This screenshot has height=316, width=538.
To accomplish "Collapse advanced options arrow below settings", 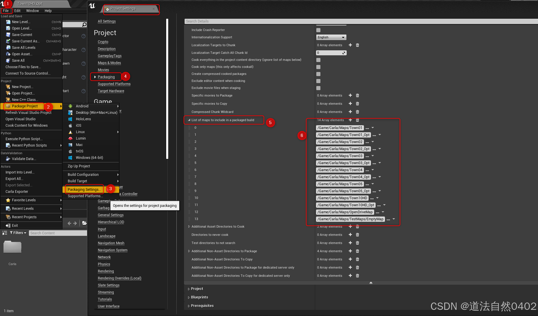I will [371, 283].
